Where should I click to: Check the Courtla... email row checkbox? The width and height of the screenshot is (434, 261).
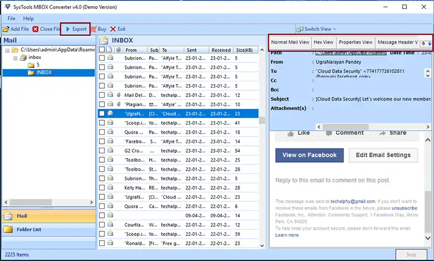coord(102,225)
